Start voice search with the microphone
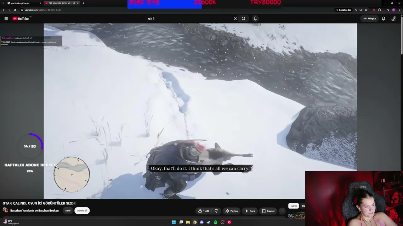This screenshot has height=226, width=403. (255, 19)
